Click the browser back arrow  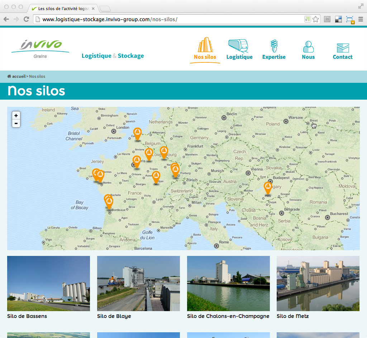[6, 19]
